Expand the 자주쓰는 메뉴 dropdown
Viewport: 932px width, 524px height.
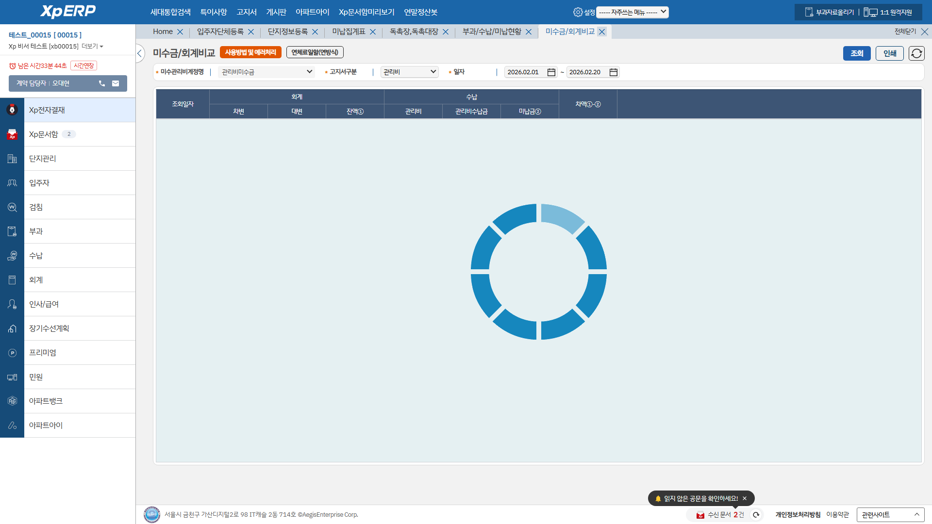pyautogui.click(x=632, y=12)
